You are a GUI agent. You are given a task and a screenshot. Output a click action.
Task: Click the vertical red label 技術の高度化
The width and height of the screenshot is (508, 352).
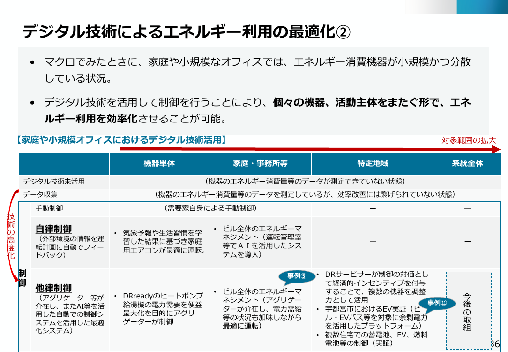point(11,236)
